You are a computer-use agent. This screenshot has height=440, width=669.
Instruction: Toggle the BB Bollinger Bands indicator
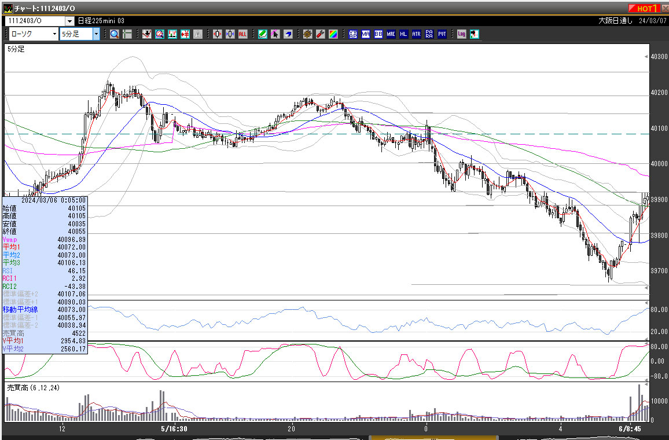378,34
